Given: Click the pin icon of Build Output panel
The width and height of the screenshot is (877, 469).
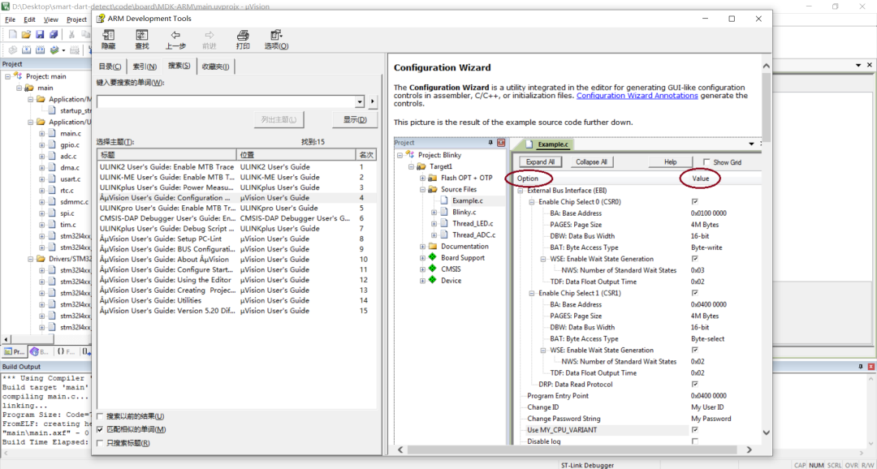Looking at the screenshot, I should pyautogui.click(x=861, y=366).
